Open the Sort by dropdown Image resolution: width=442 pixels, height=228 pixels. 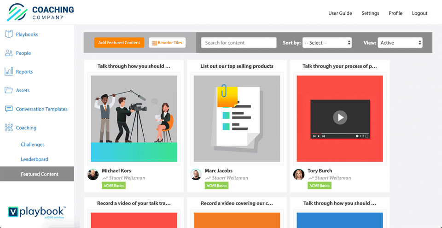pos(327,43)
